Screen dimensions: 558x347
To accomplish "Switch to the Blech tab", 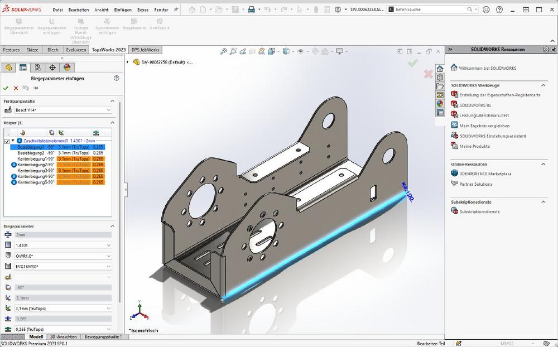I will (52, 50).
